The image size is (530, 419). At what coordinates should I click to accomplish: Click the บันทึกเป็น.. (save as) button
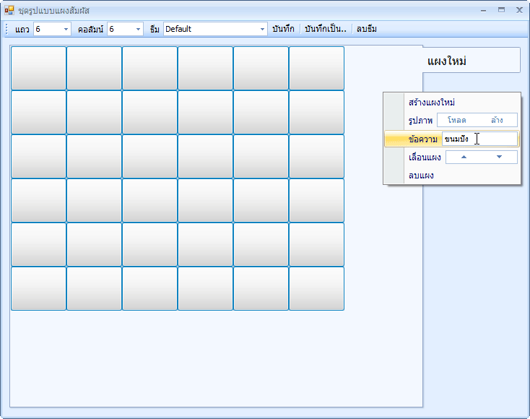(326, 29)
